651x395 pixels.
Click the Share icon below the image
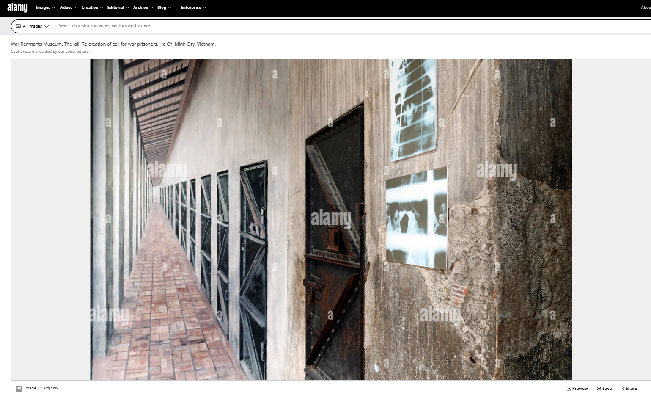(623, 389)
